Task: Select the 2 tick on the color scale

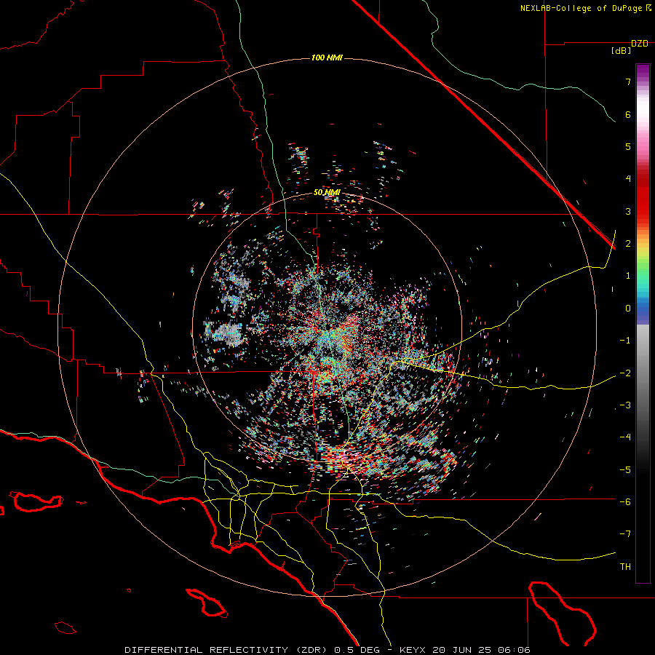Action: [628, 244]
